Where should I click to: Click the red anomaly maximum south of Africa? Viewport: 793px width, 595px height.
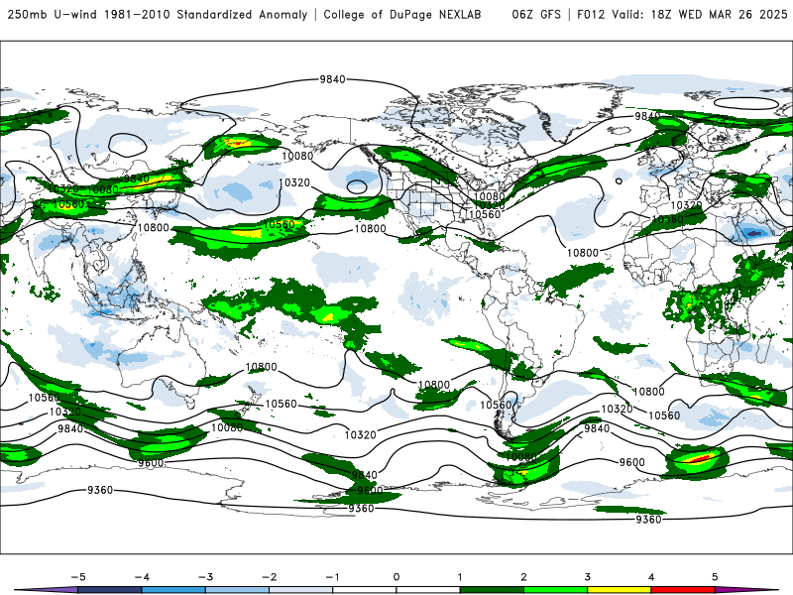pyautogui.click(x=701, y=458)
